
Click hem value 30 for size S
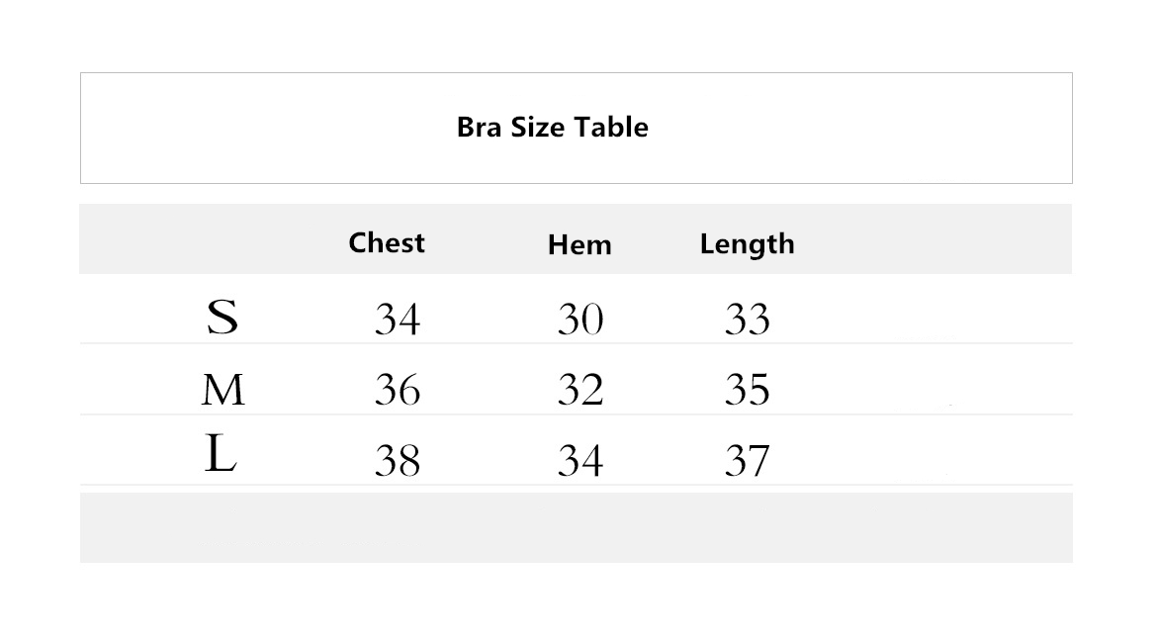[579, 320]
